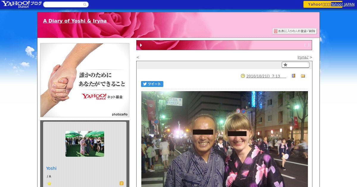
Task: Open the yellow folder category icon
Action: 303,76
